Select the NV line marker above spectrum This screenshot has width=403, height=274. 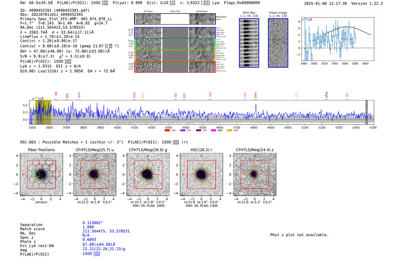click(x=56, y=96)
